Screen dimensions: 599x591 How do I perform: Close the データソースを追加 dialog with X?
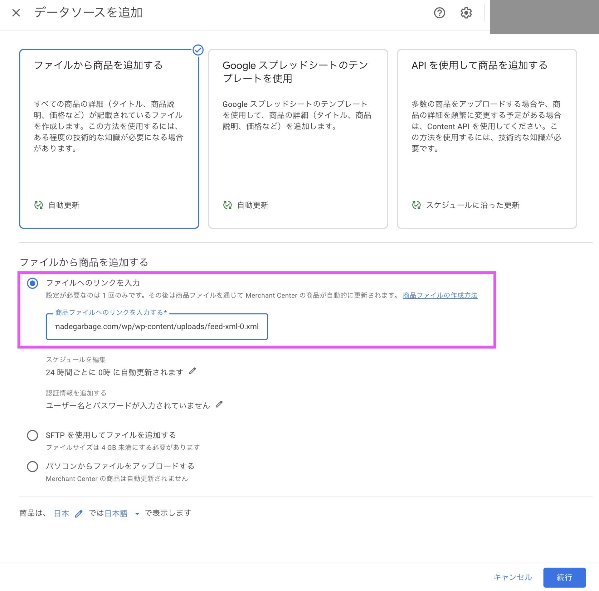click(x=16, y=13)
